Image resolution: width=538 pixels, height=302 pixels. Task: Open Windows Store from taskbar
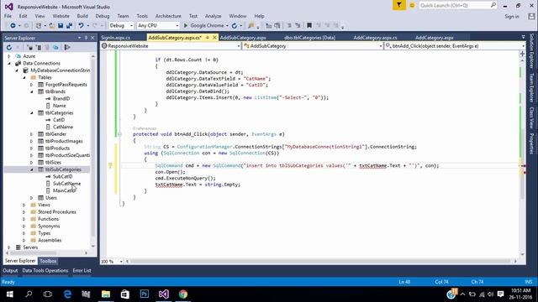[x=125, y=294]
